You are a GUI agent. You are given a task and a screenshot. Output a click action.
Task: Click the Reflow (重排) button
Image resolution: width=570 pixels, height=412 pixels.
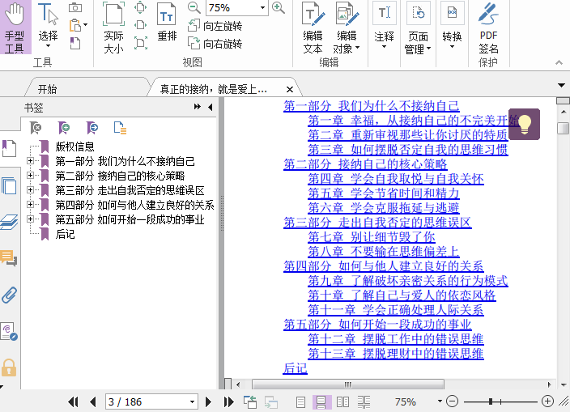click(167, 23)
